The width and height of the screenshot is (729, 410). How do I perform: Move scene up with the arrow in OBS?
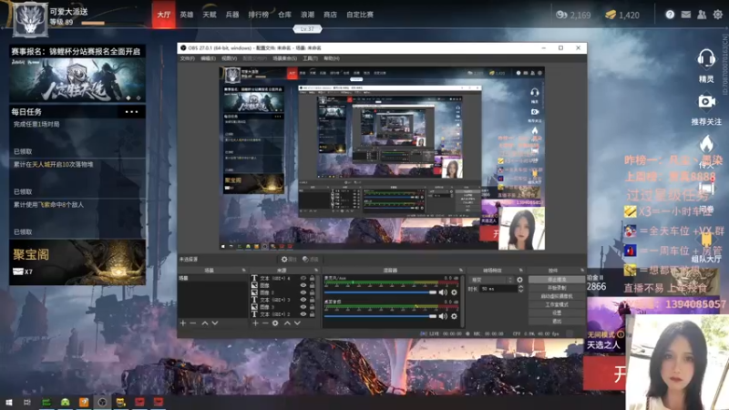coord(204,323)
